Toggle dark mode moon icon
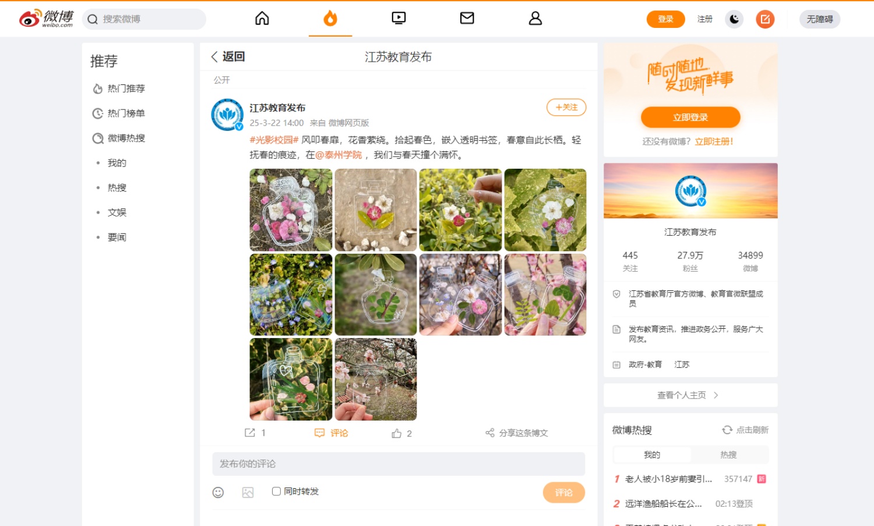 (x=734, y=19)
